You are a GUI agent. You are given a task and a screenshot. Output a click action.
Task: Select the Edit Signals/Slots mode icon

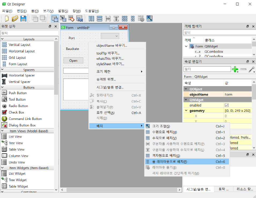(63, 19)
